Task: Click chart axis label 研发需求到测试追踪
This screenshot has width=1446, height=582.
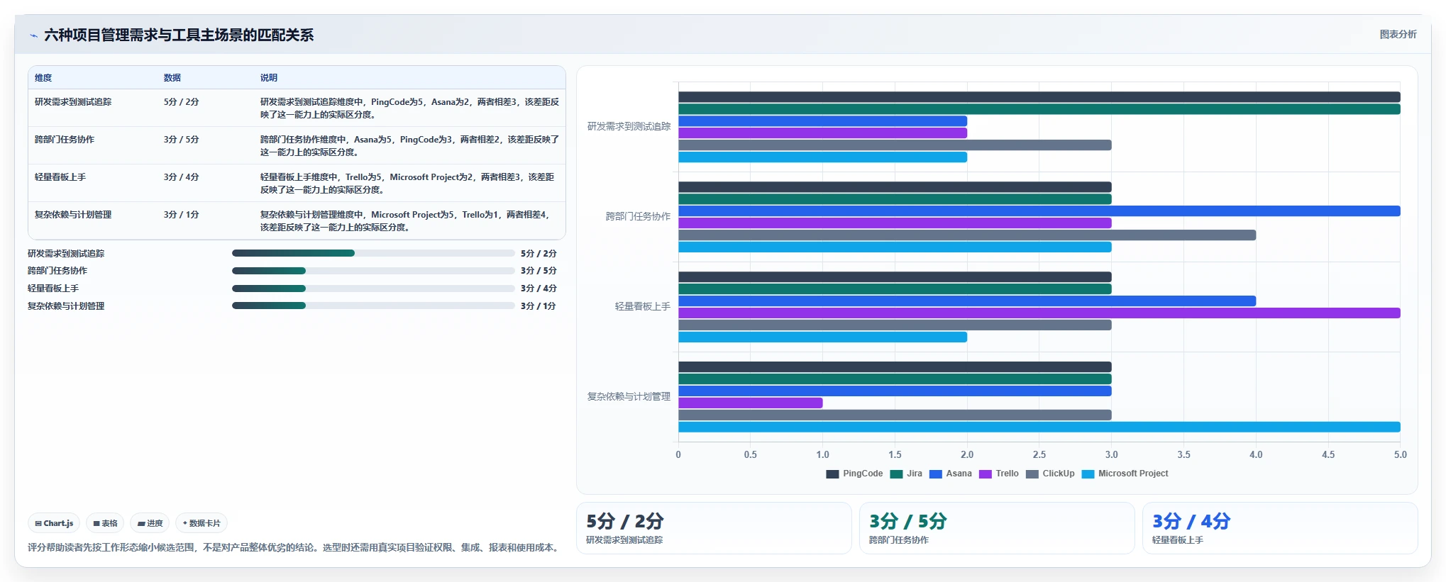Action: point(629,126)
